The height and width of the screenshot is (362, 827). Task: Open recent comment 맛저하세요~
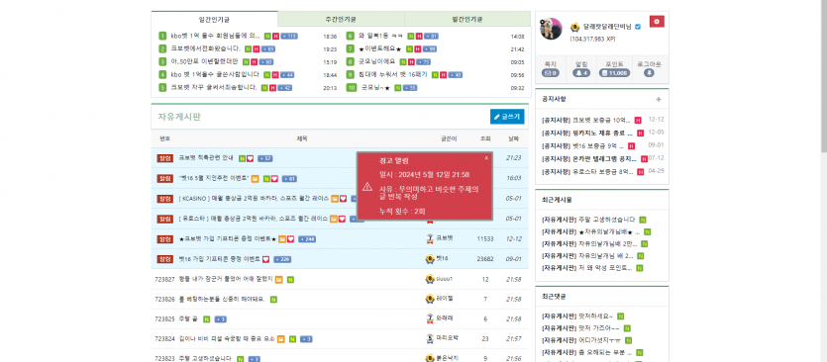577,317
